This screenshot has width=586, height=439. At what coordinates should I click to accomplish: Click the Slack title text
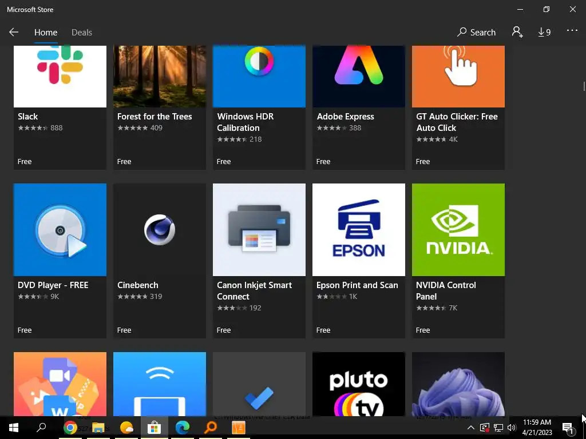27,117
